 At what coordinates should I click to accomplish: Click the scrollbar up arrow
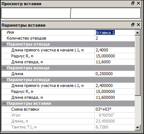click(138, 33)
